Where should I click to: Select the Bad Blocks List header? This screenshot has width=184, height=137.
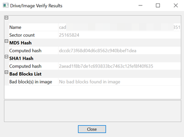[25, 74]
